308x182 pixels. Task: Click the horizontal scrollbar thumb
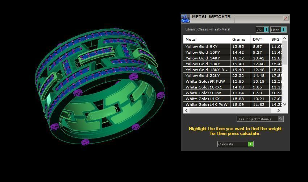(230, 111)
